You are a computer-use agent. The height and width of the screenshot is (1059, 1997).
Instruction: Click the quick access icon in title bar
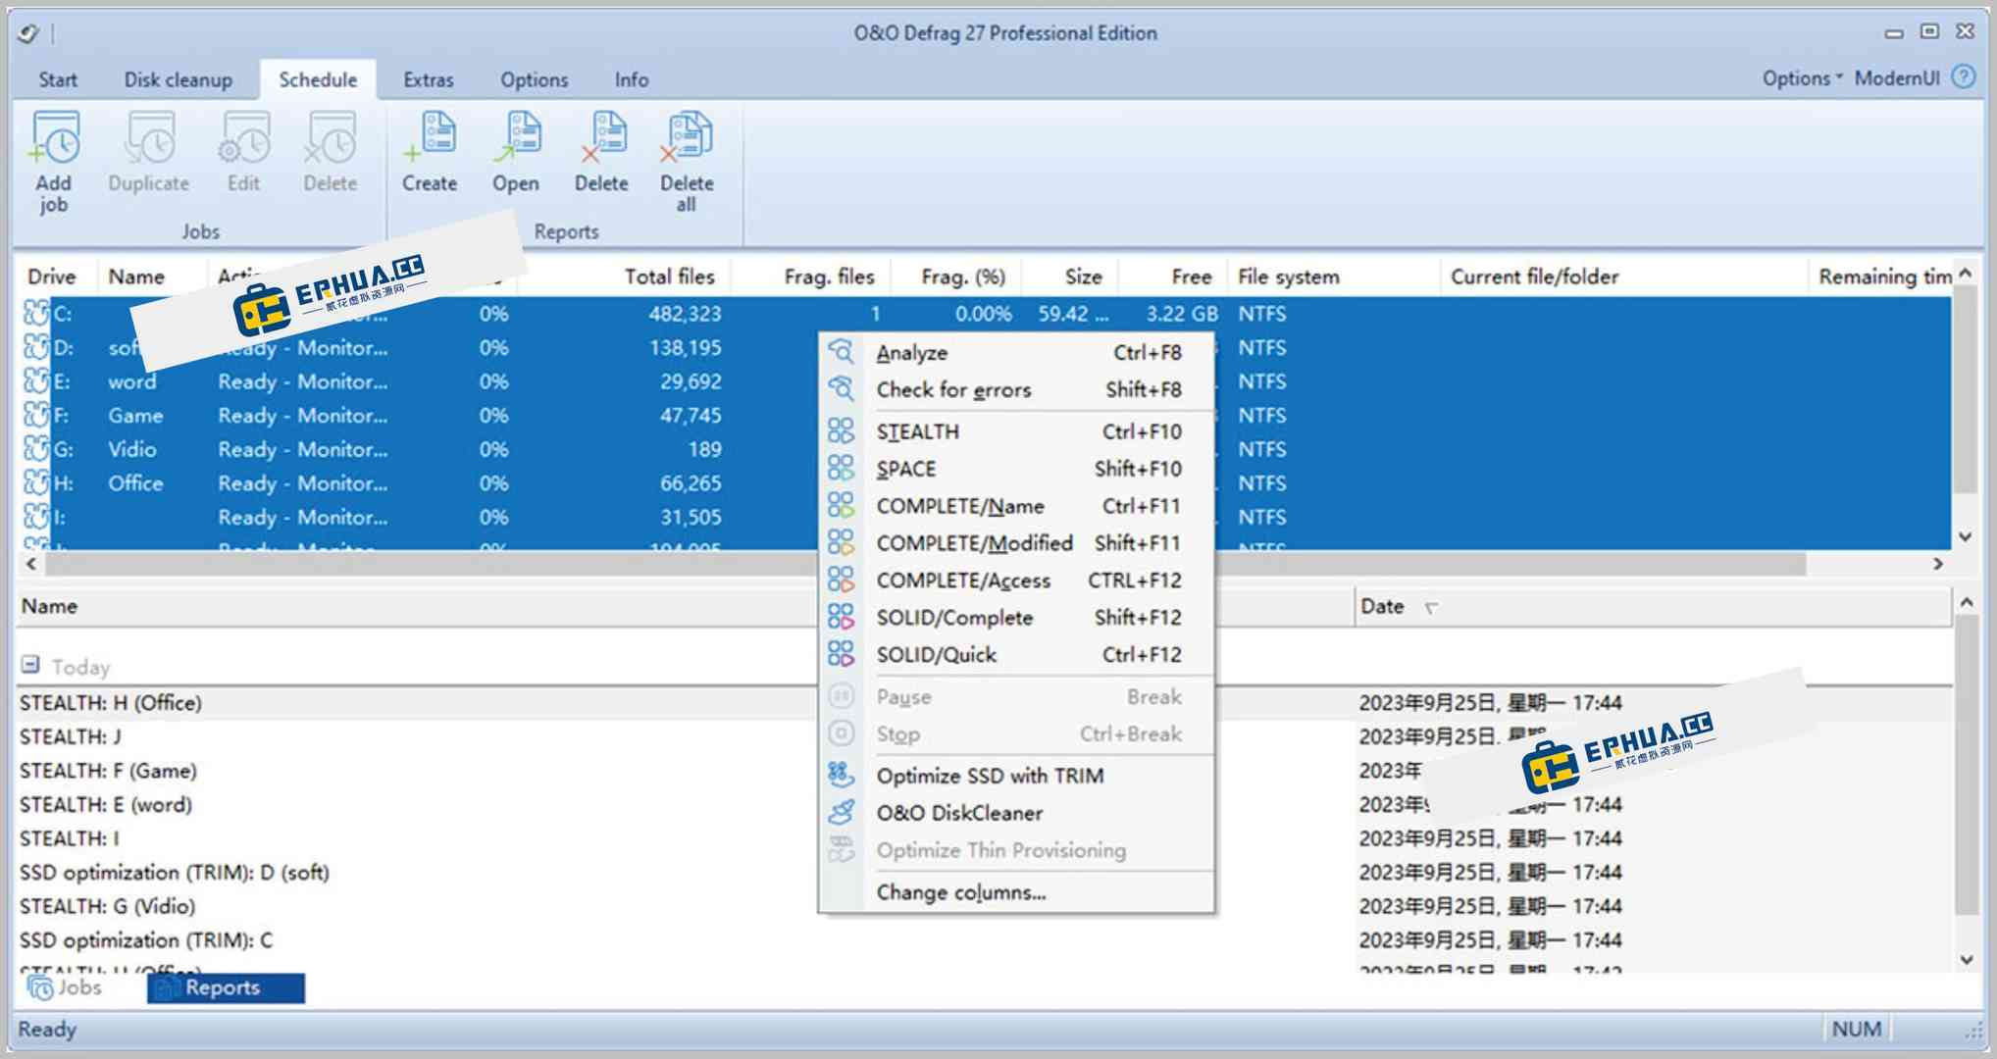(x=28, y=33)
